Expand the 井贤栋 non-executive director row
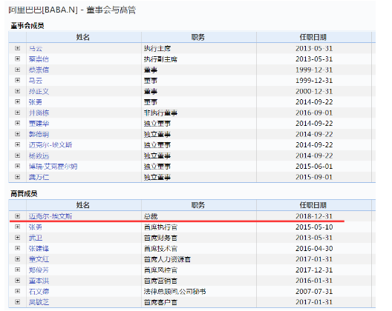The width and height of the screenshot is (392, 311). click(x=17, y=113)
